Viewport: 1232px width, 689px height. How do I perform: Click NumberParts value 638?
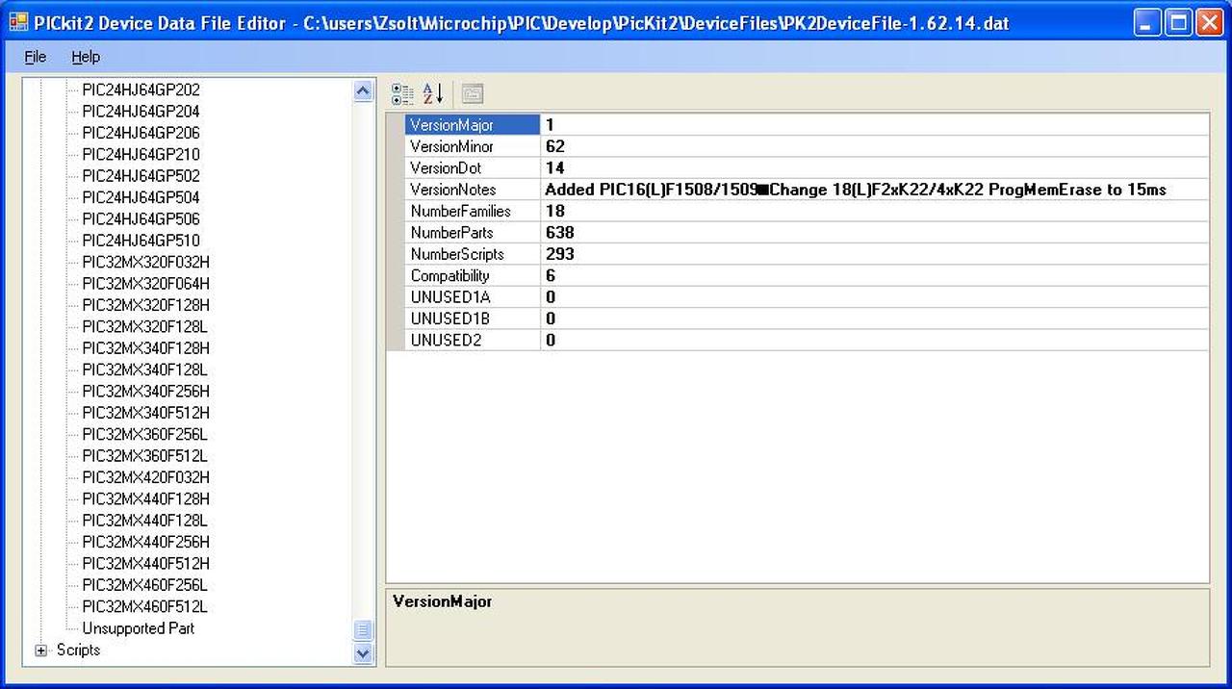[874, 233]
